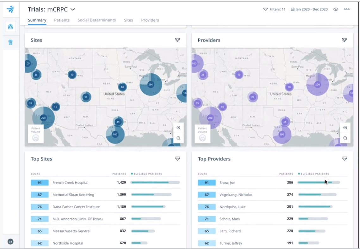The image size is (360, 249).
Task: Click patient count 286 for Snow, Jon
Action: [x=290, y=183]
